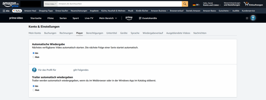Open the apps grid icon

247,18
